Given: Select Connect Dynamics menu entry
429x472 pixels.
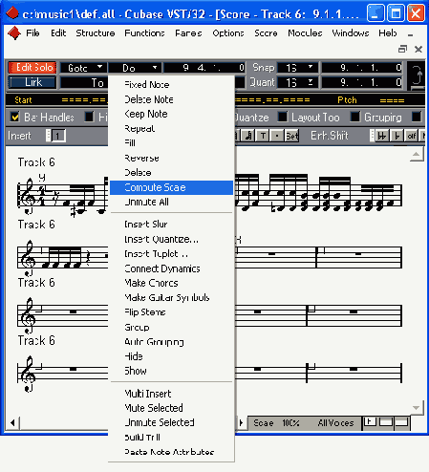Looking at the screenshot, I should point(171,268).
